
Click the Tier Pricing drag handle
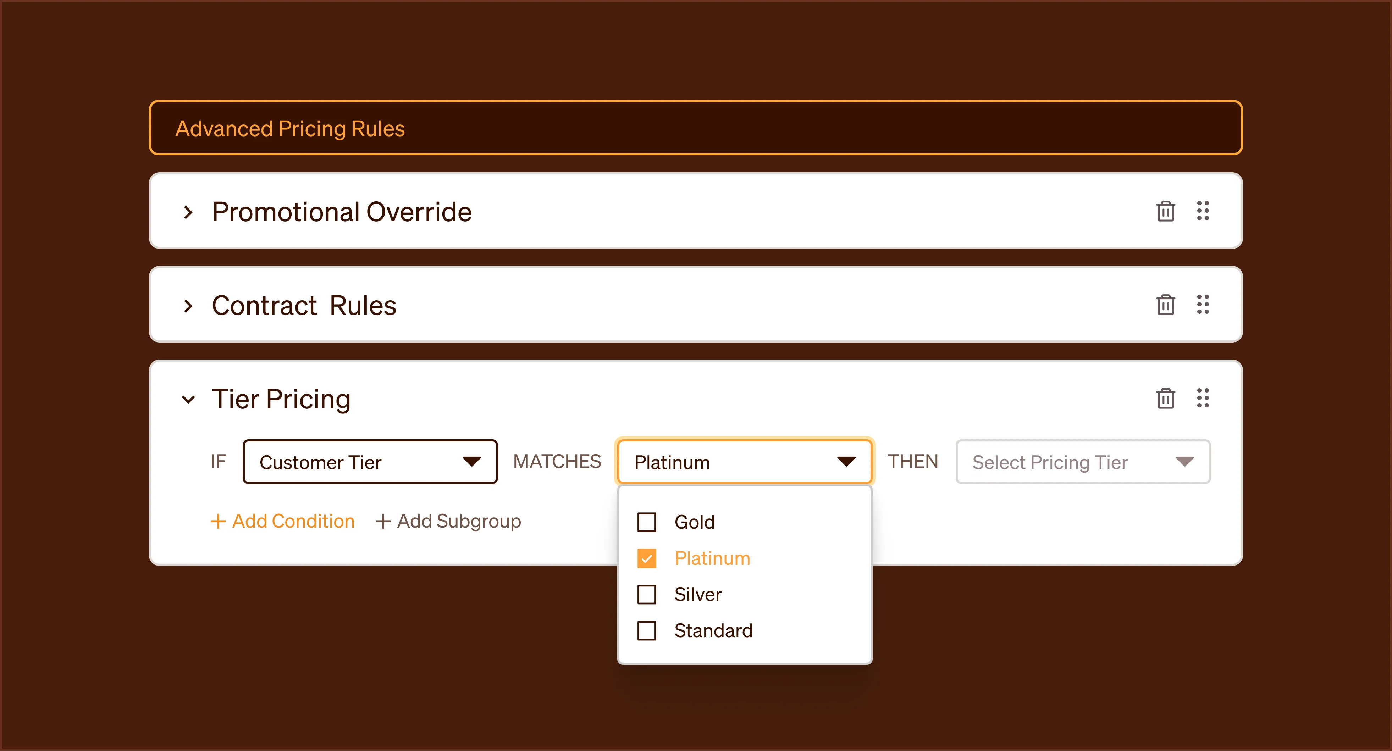(1202, 399)
